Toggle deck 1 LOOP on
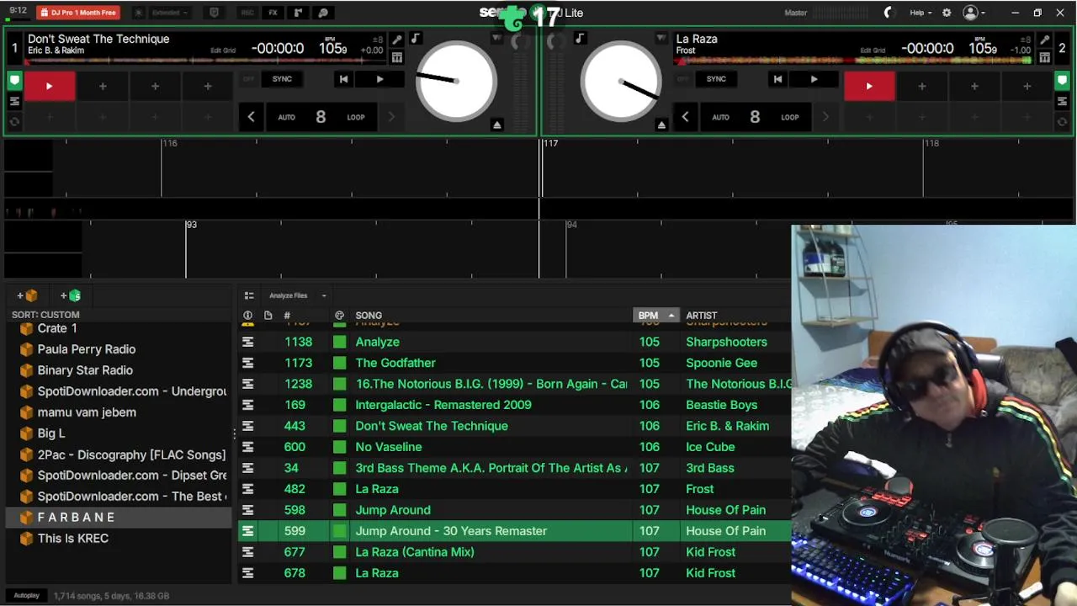 (356, 118)
